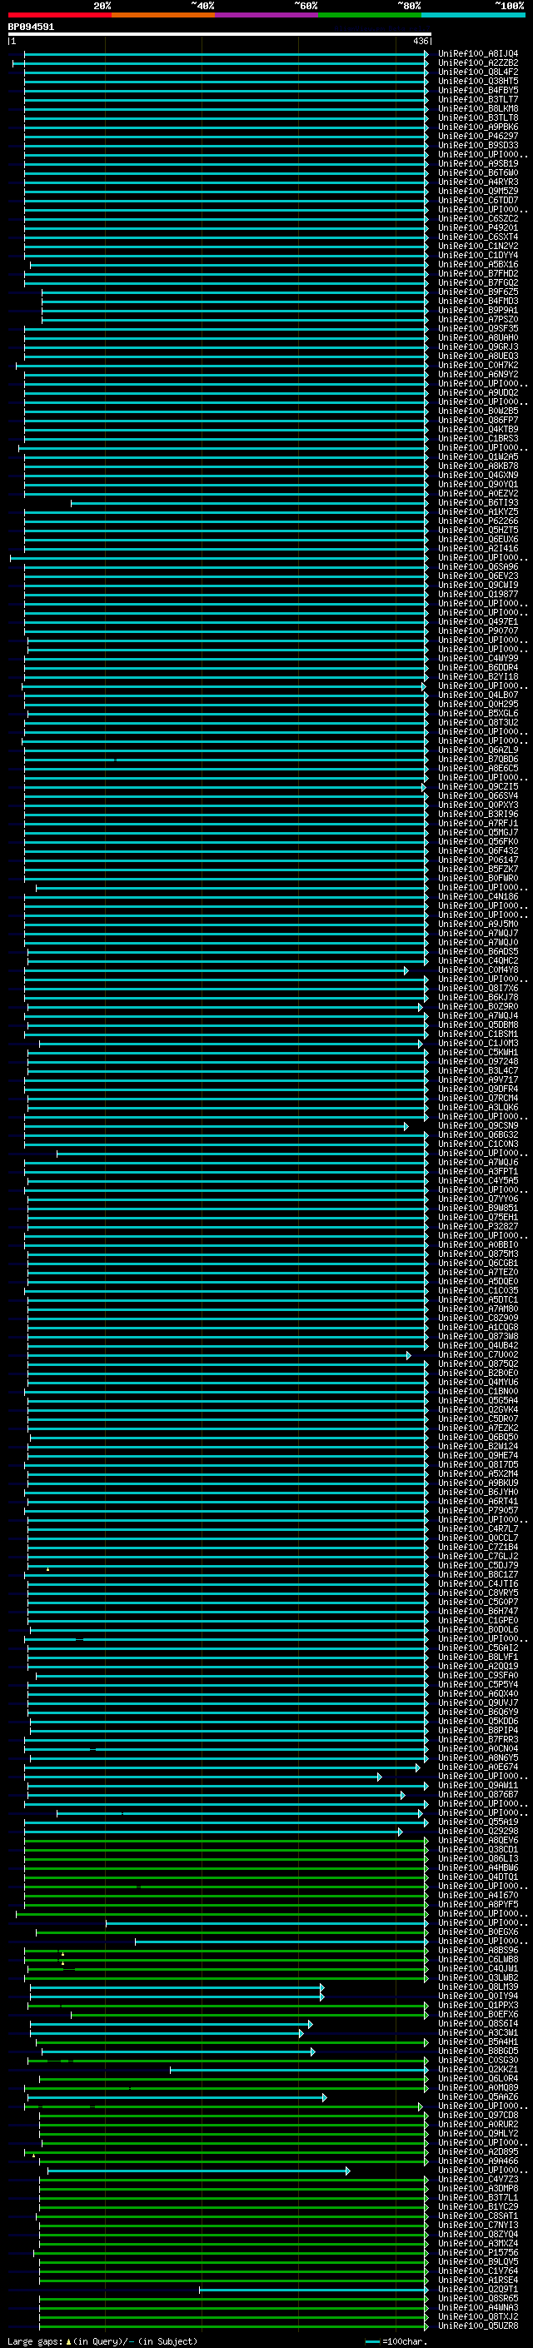Click the UniRef100_Q9M5Z9 entry
This screenshot has width=533, height=2348.
click(477, 192)
